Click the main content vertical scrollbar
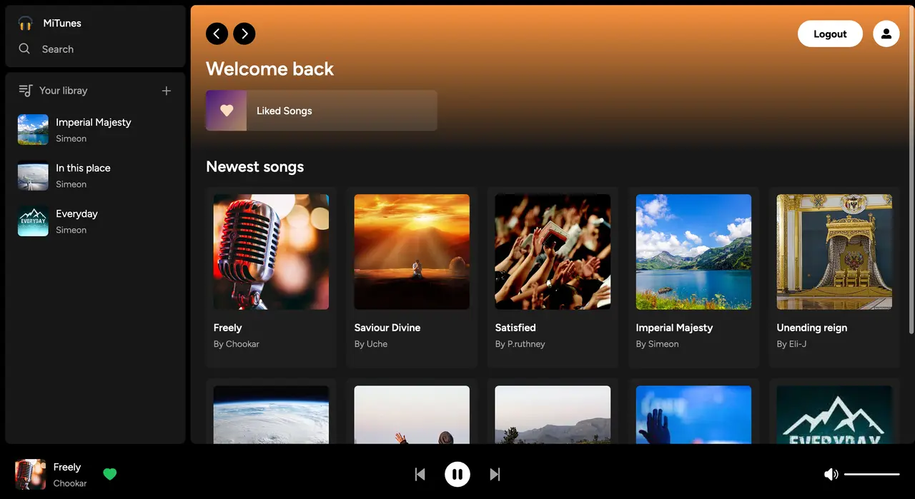 point(911,169)
